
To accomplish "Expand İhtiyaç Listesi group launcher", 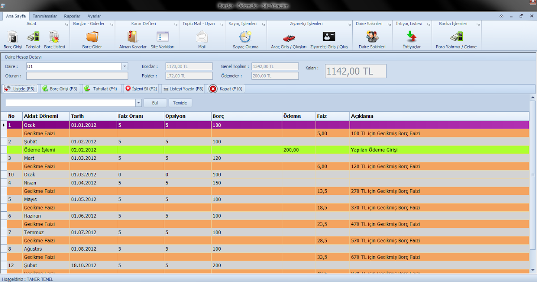I will click(428, 24).
